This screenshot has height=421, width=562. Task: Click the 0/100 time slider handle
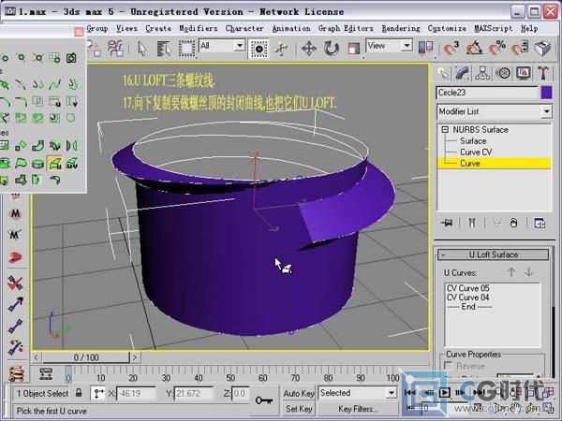coord(86,357)
